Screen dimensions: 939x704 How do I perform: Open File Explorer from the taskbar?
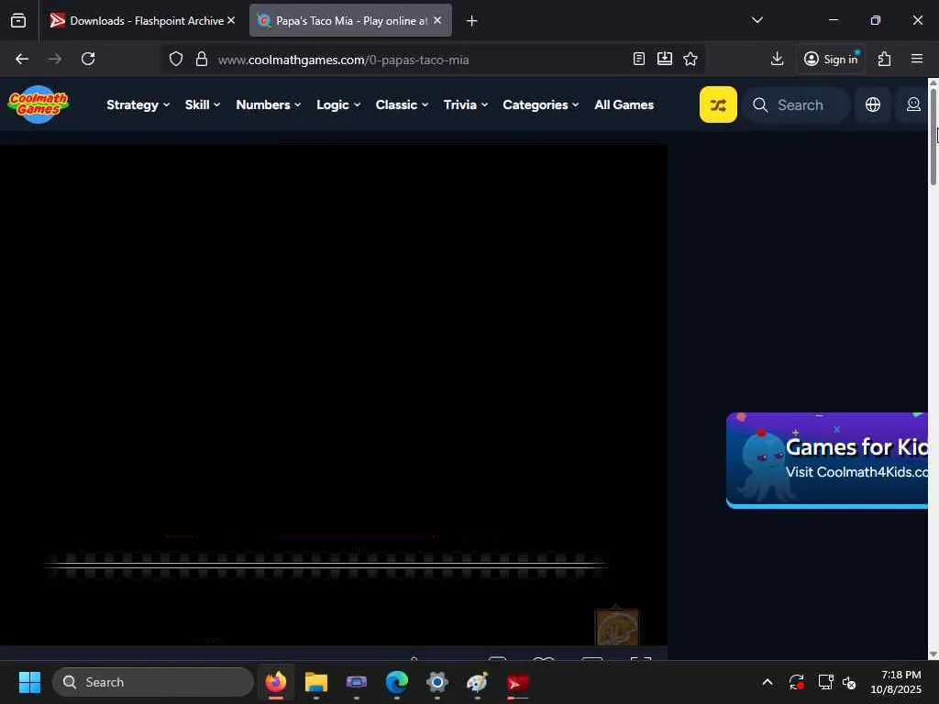[x=316, y=682]
